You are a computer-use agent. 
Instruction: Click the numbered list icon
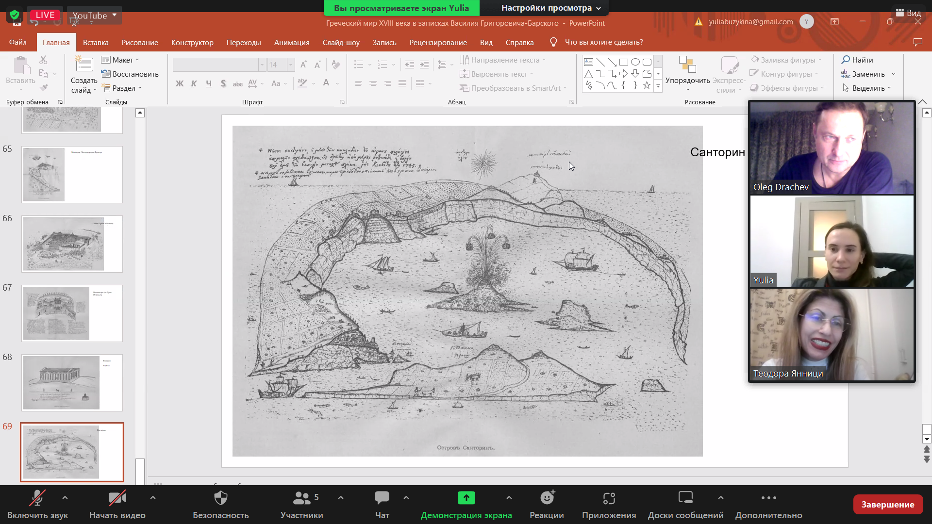tap(383, 65)
